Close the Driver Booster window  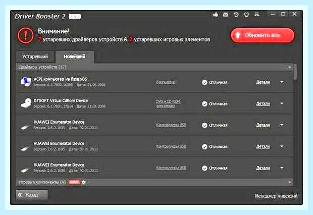pyautogui.click(x=294, y=14)
